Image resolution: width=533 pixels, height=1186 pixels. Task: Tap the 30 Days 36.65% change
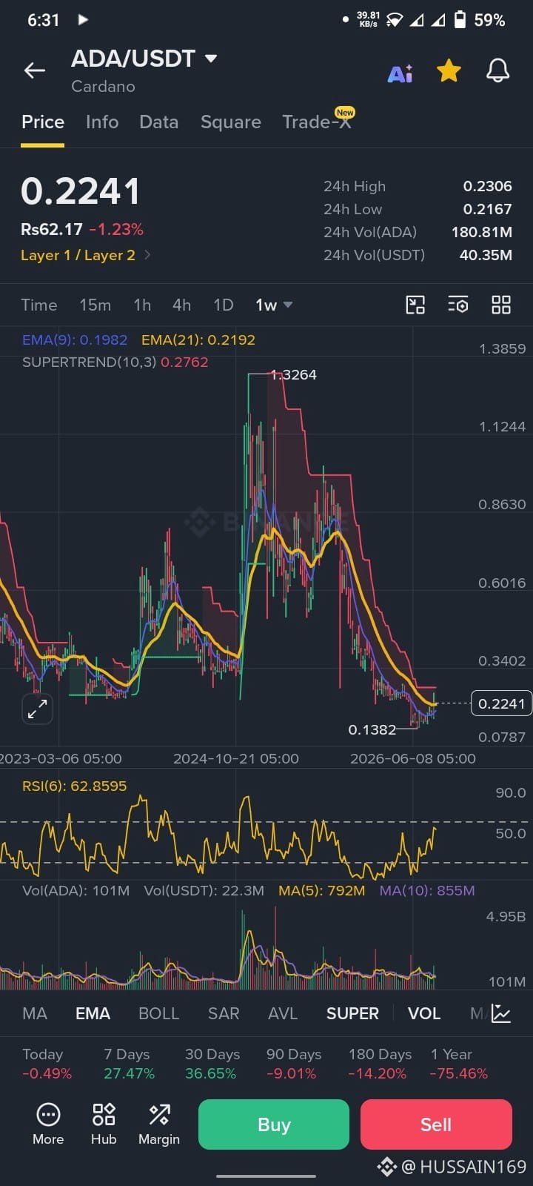212,1064
